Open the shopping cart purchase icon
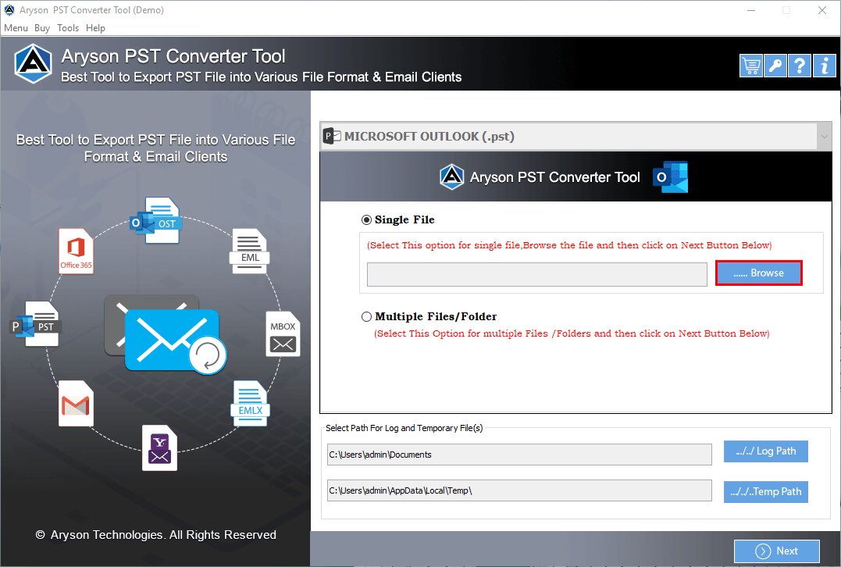Screen dimensions: 841x567 [751, 66]
